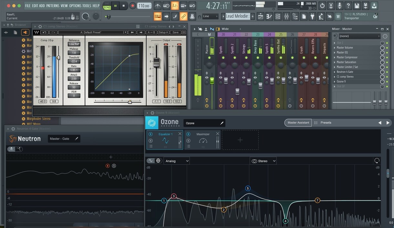Adjust the Waves C1 output fader
This screenshot has height=228, width=394.
coord(157,62)
